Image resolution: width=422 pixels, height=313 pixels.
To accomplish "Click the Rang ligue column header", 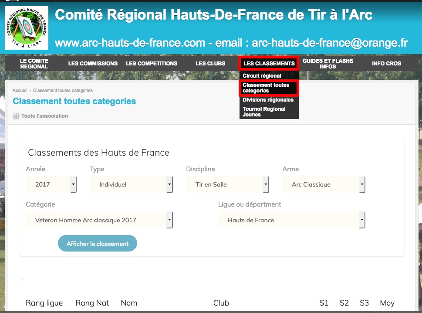I will click(44, 303).
